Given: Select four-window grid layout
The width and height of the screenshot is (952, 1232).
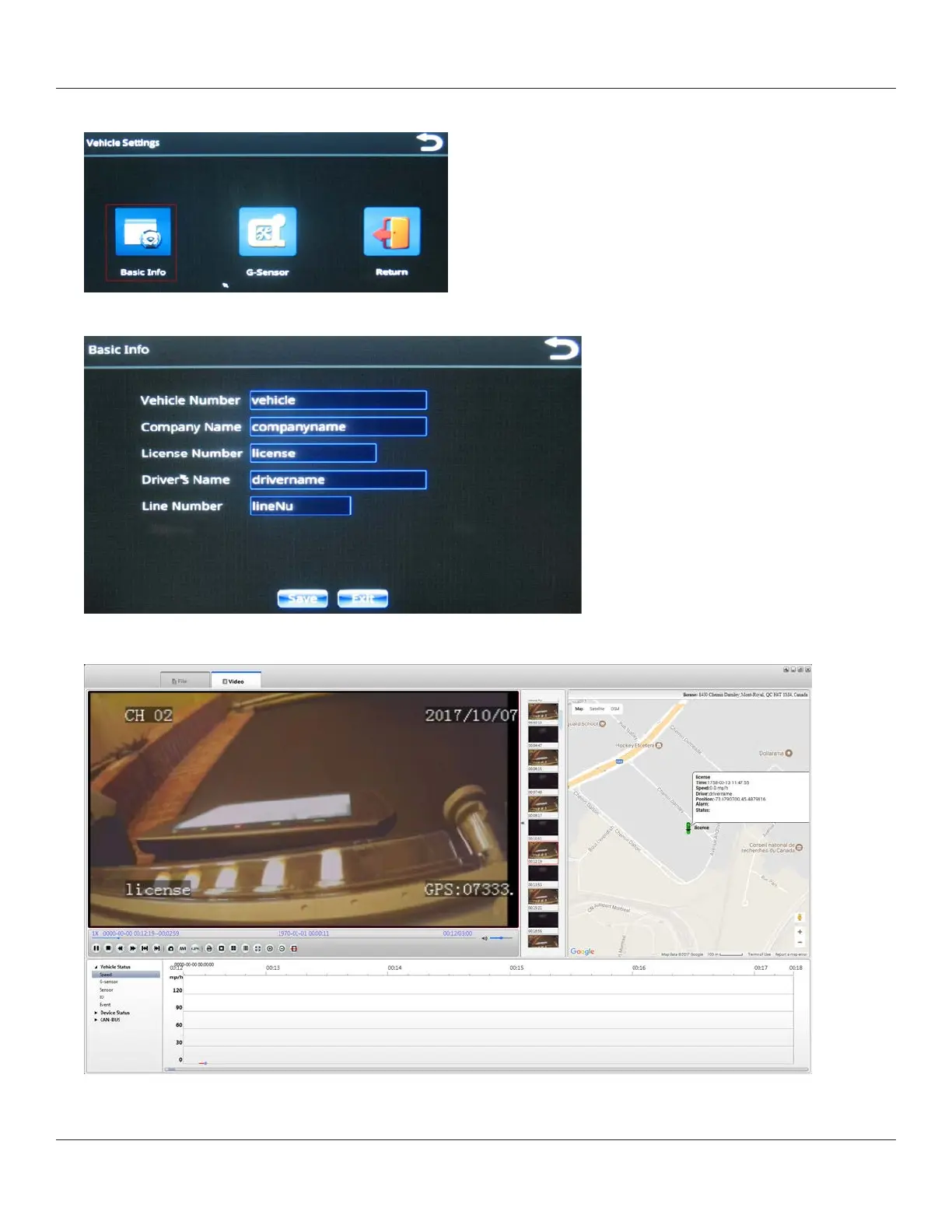Looking at the screenshot, I should pos(233,948).
